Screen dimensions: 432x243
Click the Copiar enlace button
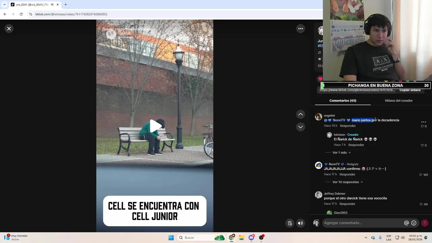click(x=410, y=90)
